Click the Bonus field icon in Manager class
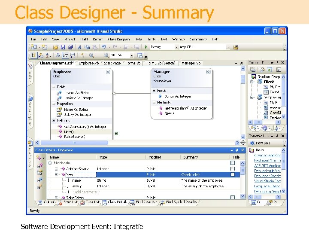309x232 pixels. (160, 96)
